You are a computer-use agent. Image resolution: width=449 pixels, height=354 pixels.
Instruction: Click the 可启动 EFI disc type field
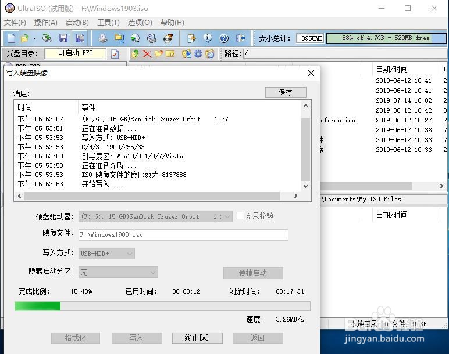click(75, 53)
